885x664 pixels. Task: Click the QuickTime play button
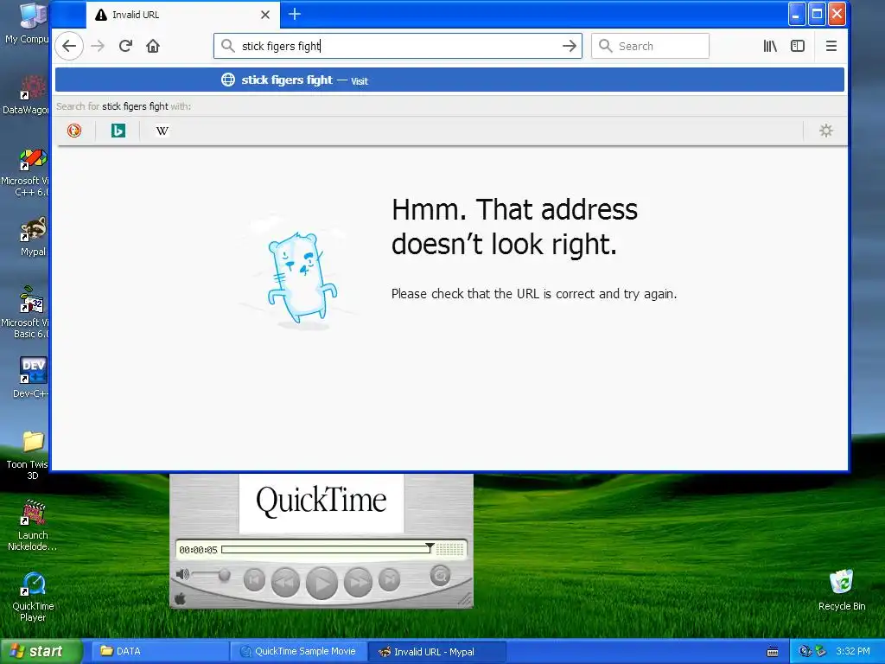click(x=322, y=584)
